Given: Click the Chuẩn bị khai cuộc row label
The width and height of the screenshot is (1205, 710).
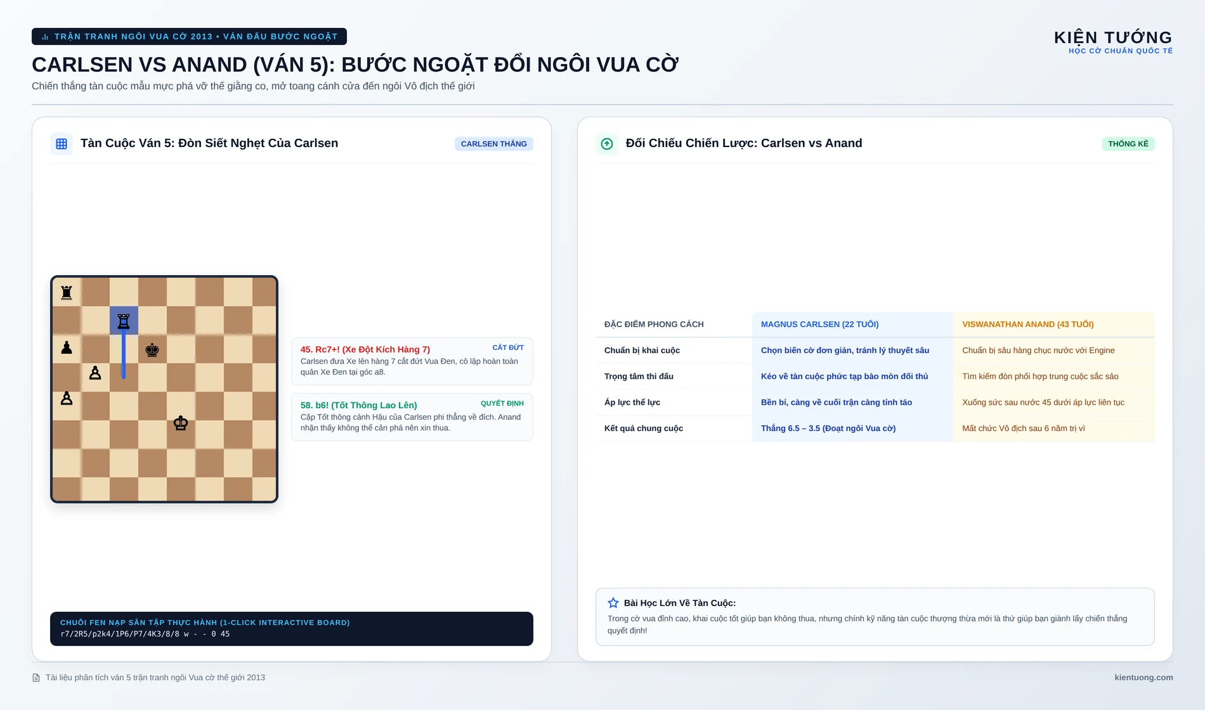Looking at the screenshot, I should 642,351.
